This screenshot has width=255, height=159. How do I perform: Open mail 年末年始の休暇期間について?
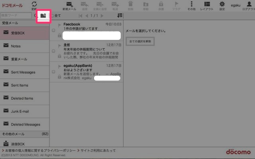[86, 51]
